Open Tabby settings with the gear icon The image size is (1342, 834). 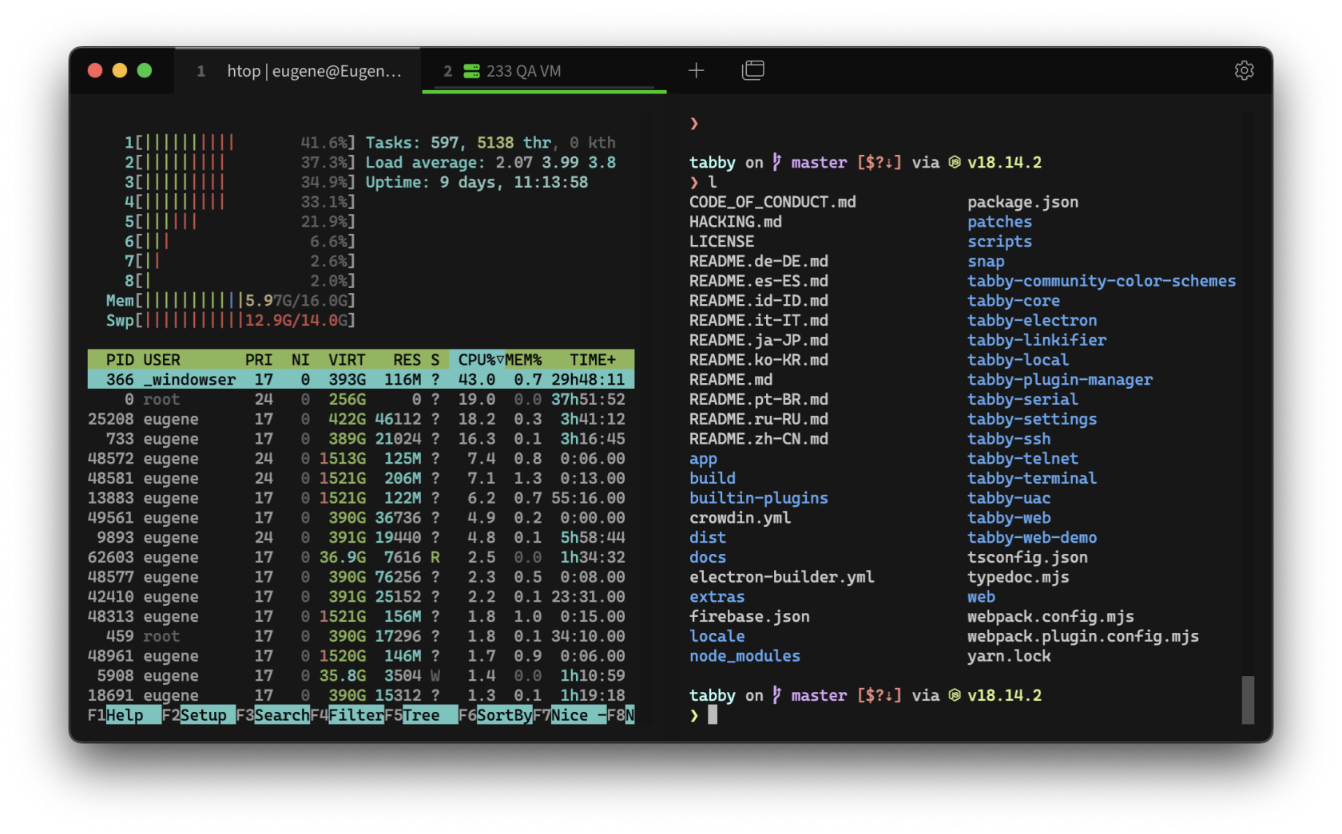1244,71
